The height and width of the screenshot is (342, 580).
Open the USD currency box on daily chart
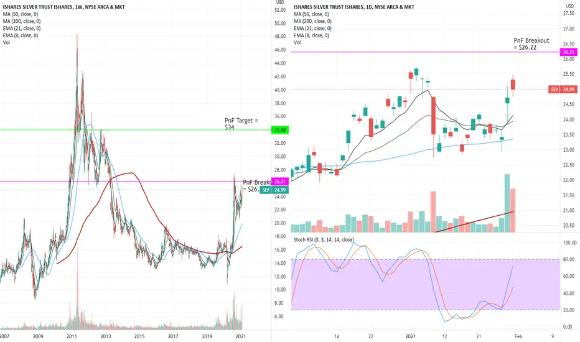pyautogui.click(x=569, y=6)
